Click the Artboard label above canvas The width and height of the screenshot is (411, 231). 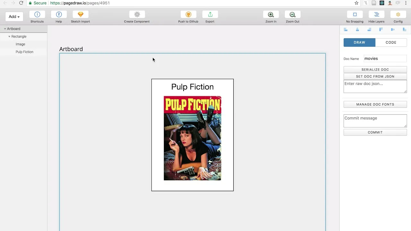pyautogui.click(x=71, y=49)
